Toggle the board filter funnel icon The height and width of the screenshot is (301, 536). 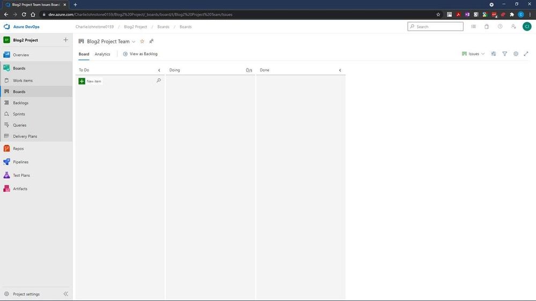coord(504,54)
